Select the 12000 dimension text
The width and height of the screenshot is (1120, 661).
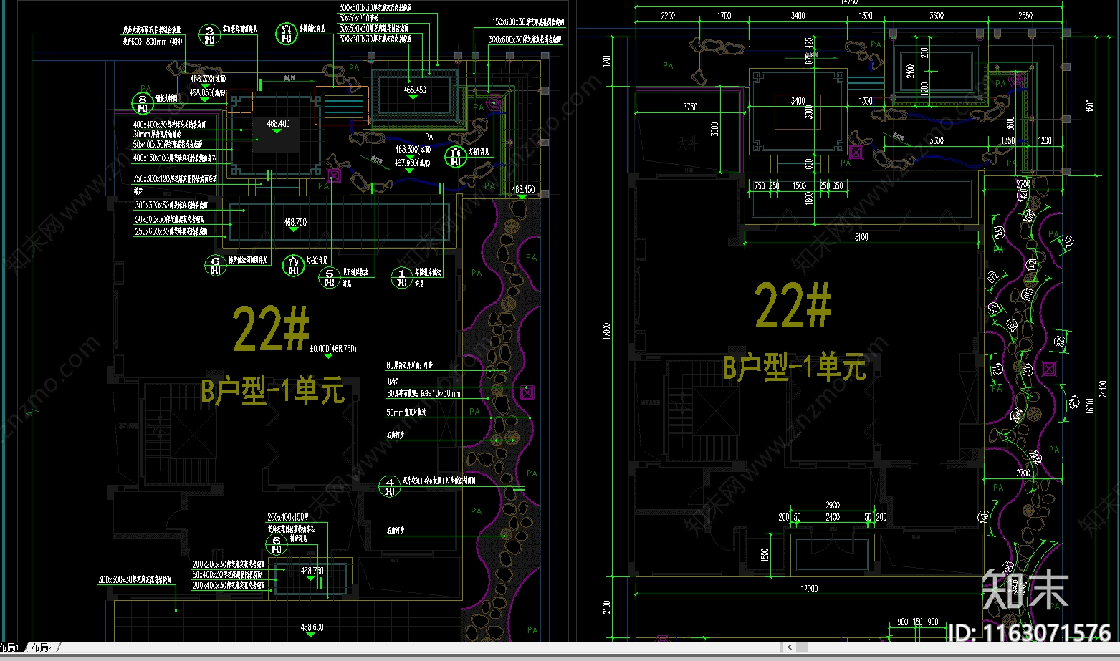click(x=809, y=589)
